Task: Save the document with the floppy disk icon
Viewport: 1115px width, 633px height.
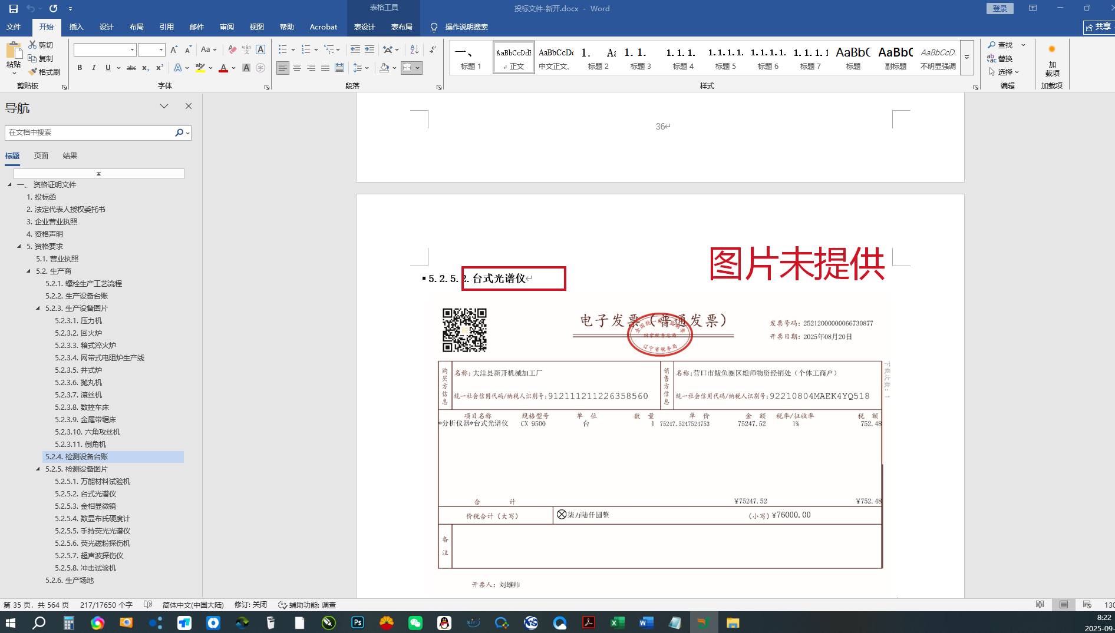Action: pyautogui.click(x=14, y=9)
